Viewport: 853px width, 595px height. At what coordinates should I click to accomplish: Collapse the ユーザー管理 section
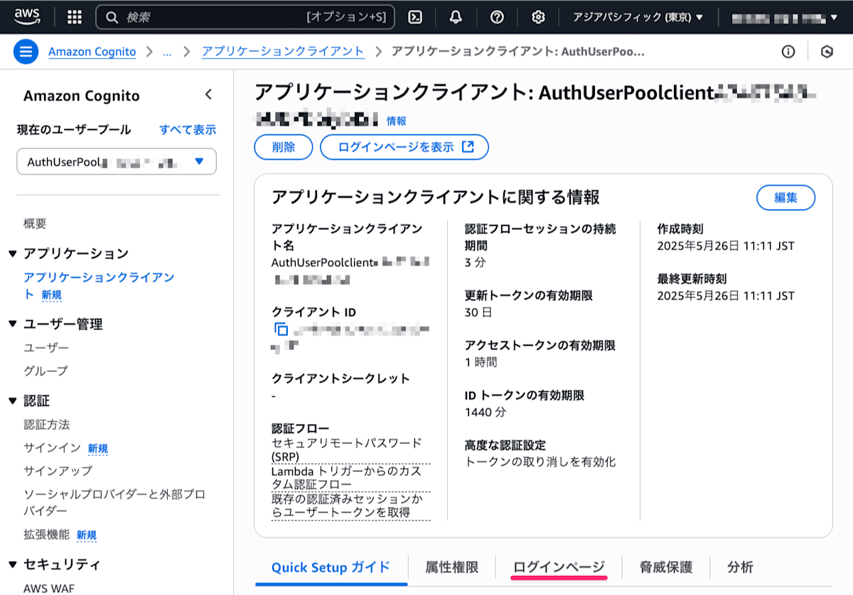click(x=13, y=324)
